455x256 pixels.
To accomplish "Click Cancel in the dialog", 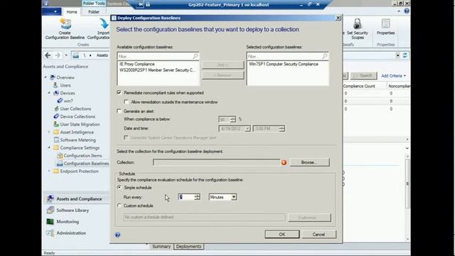I will pyautogui.click(x=319, y=234).
